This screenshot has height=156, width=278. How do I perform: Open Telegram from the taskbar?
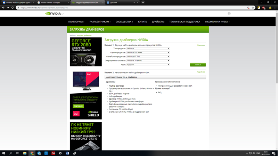tap(39, 153)
